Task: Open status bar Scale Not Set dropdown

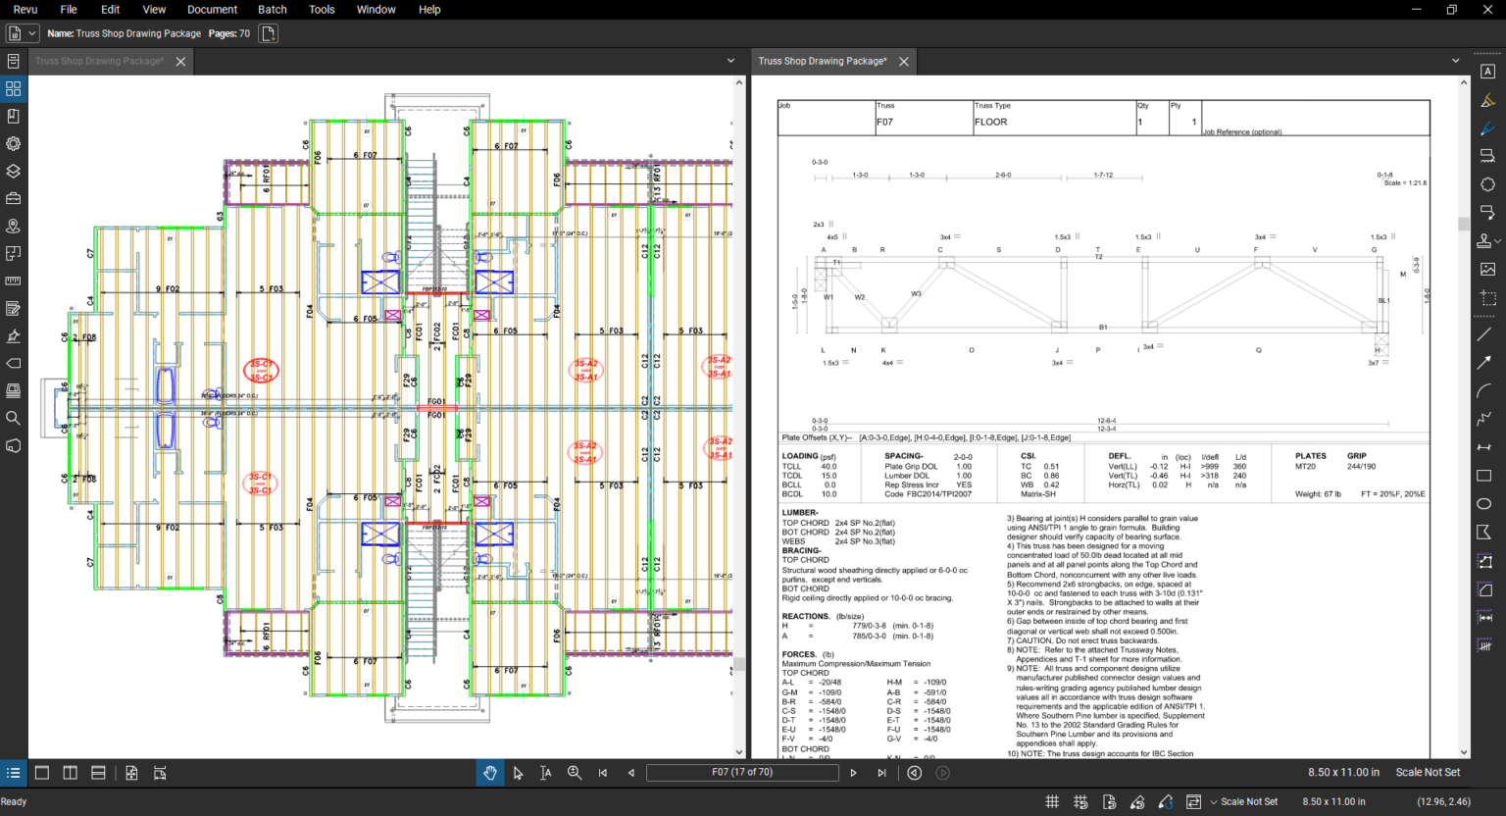Action: click(1214, 802)
